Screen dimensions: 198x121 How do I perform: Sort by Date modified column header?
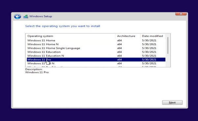(152, 36)
